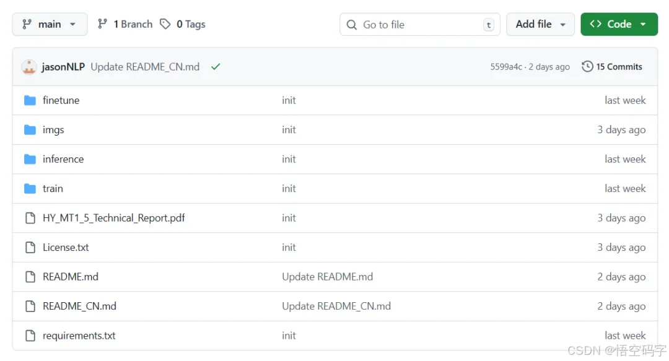View the 15 Commits history
Image resolution: width=669 pixels, height=361 pixels.
coord(612,67)
